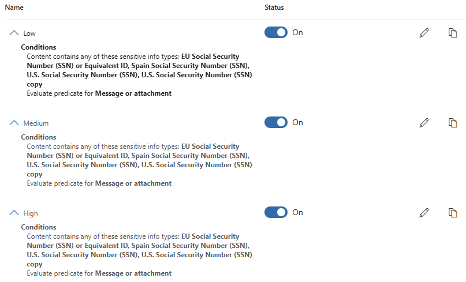
Task: Click the Conditions heading under Low rule
Action: coord(39,47)
